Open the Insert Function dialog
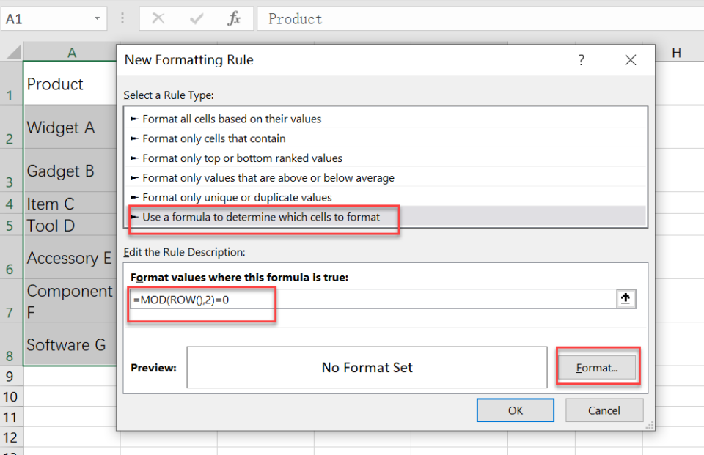 coord(233,19)
